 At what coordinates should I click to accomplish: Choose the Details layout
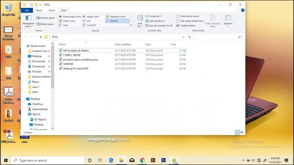pos(117,21)
